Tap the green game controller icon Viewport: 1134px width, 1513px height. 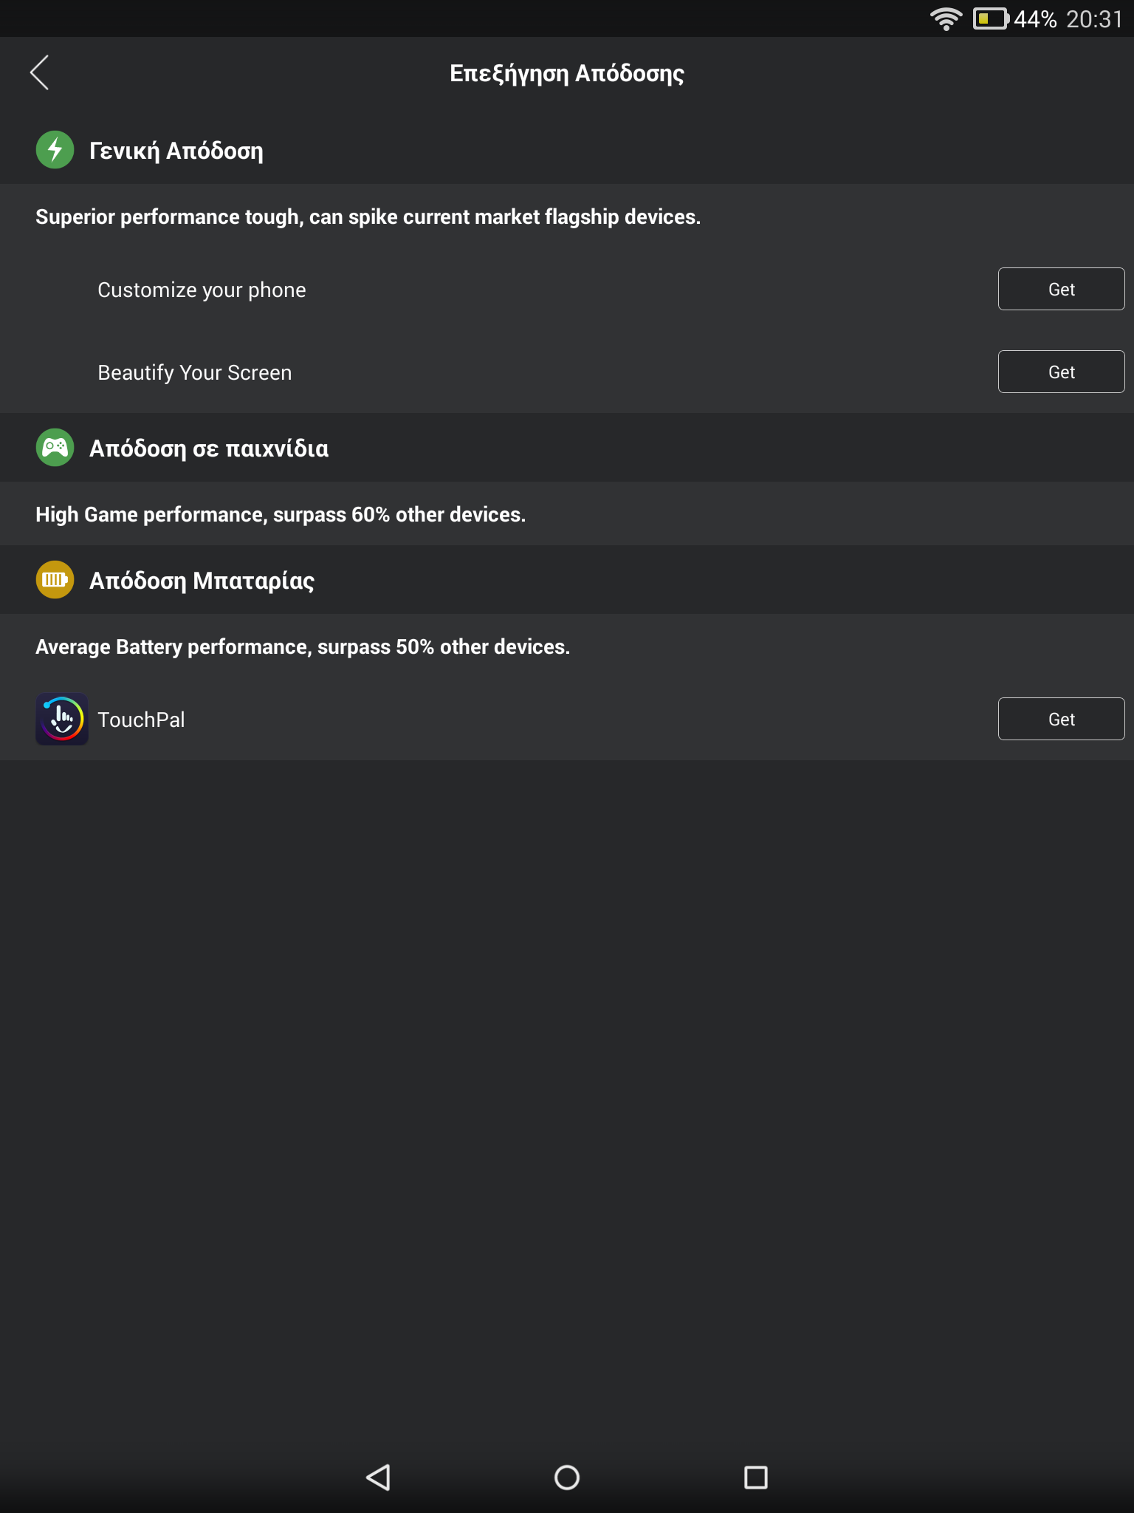55,448
